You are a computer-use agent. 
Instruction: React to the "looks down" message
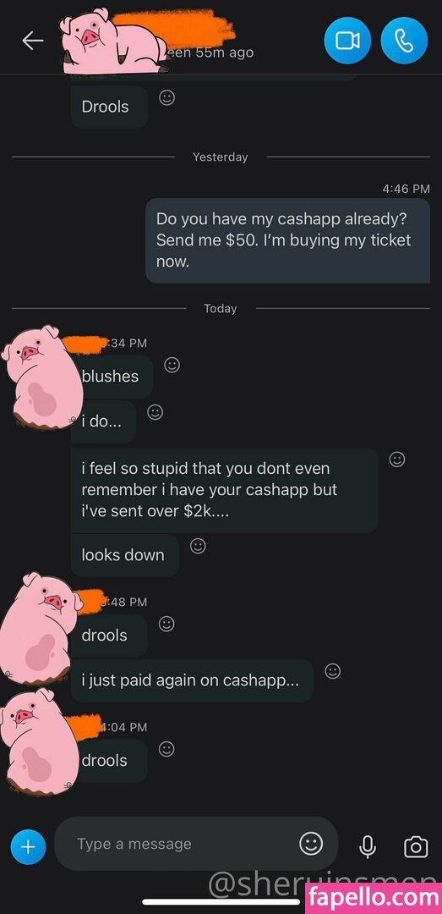tap(198, 546)
